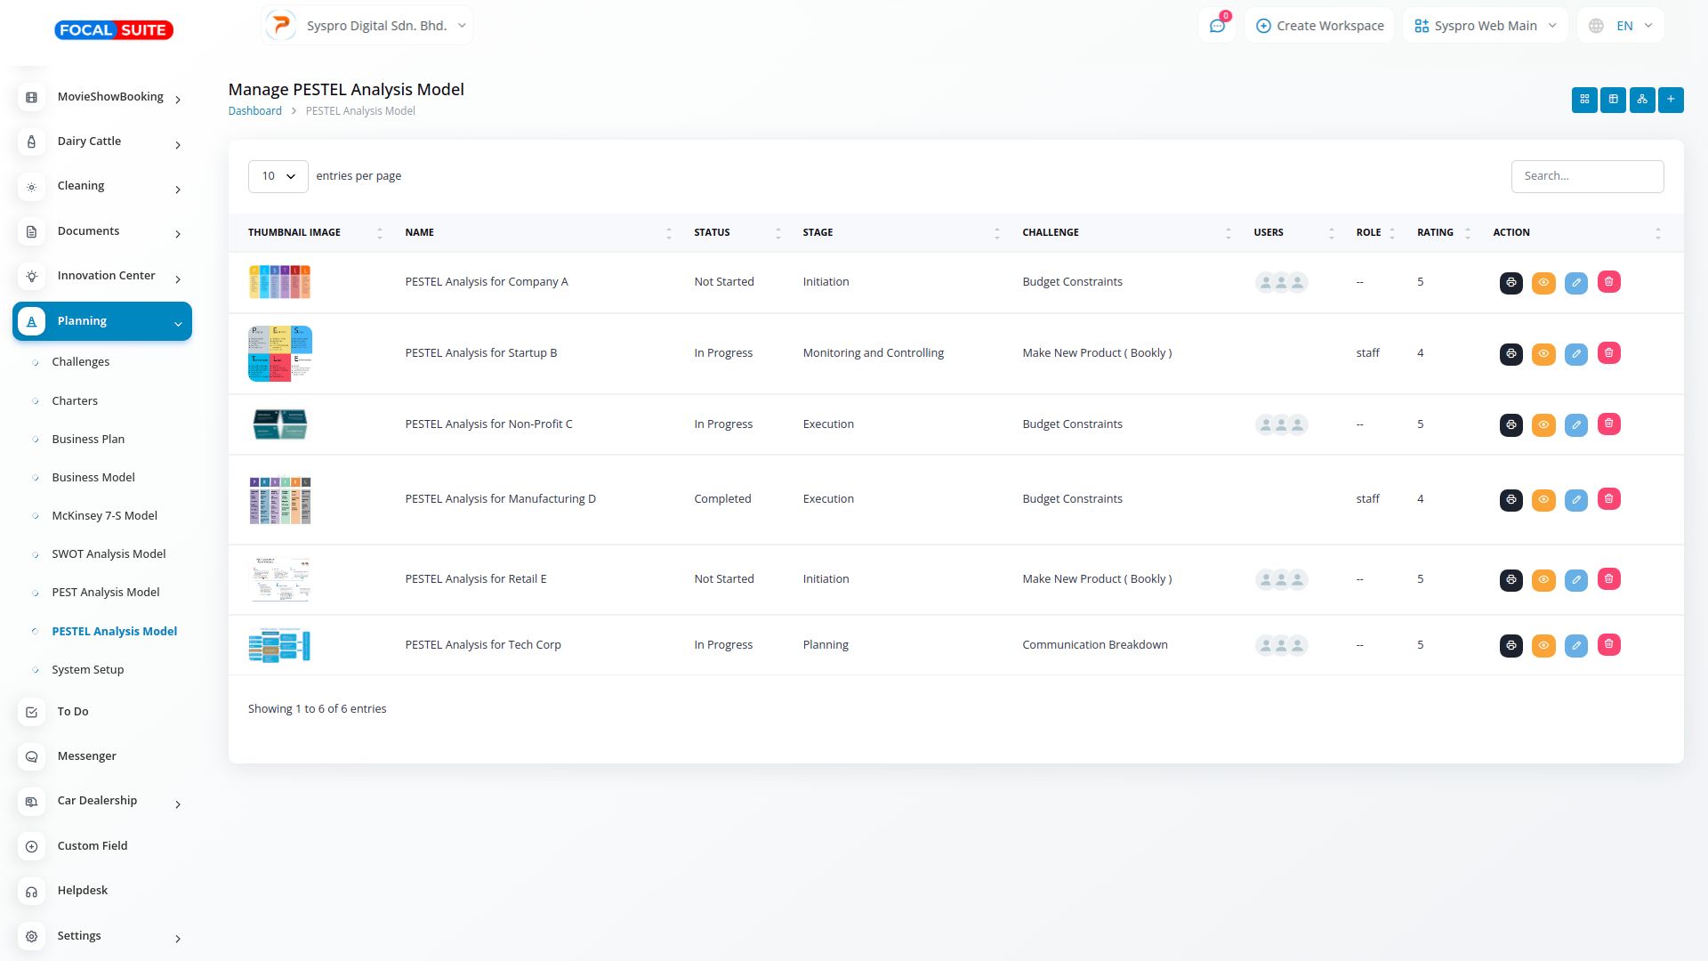Expand the Syspro Web Main workspace dropdown
The height and width of the screenshot is (961, 1708).
click(x=1485, y=26)
